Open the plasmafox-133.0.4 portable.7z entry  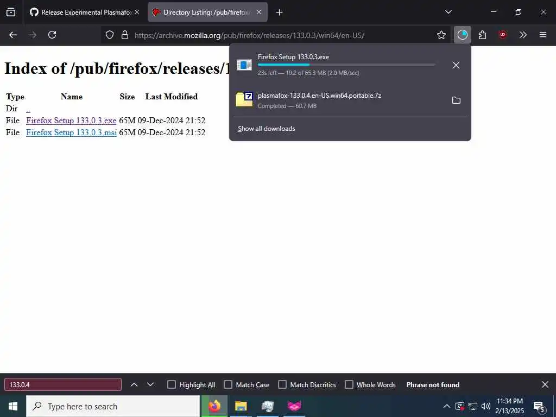(338, 100)
